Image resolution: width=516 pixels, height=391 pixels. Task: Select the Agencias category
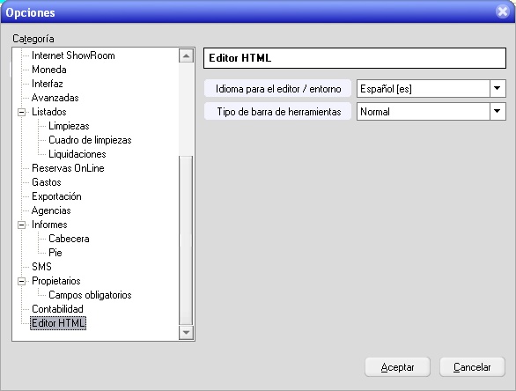(51, 211)
